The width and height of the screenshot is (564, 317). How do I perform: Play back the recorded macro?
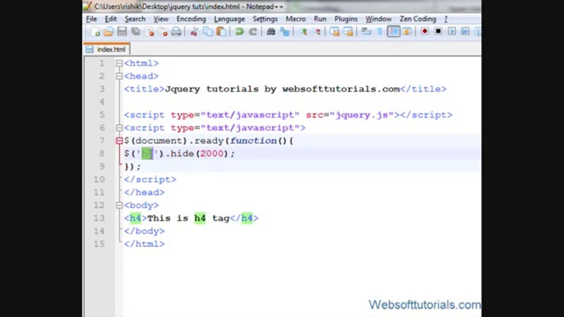click(x=452, y=31)
